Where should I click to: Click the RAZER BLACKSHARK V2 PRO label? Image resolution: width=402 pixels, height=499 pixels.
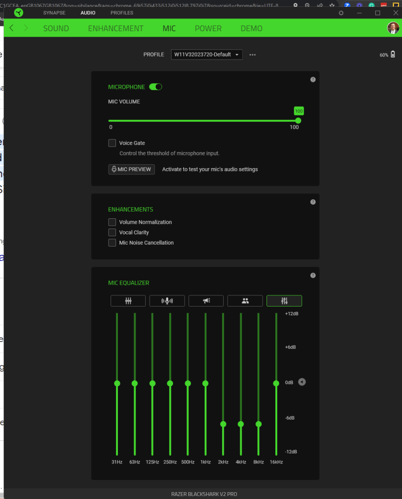pos(204,494)
